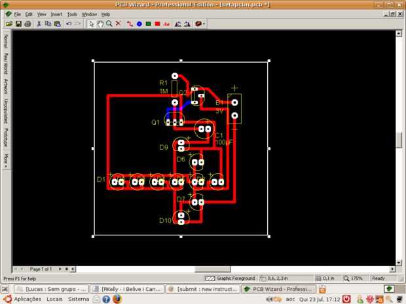Image resolution: width=406 pixels, height=304 pixels.
Task: Switch to RKelly - I Belive taskbar window
Action: 128,289
